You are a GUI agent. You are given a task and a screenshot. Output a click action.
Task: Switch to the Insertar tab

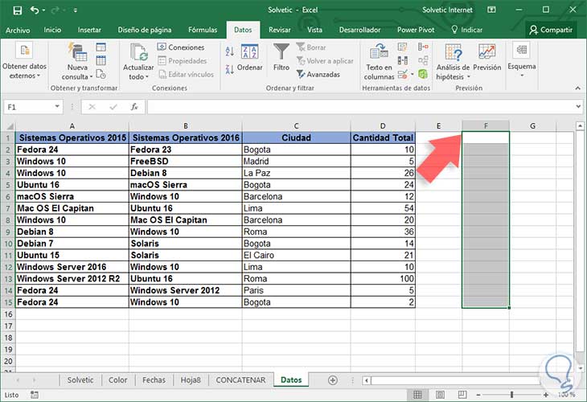pyautogui.click(x=89, y=30)
